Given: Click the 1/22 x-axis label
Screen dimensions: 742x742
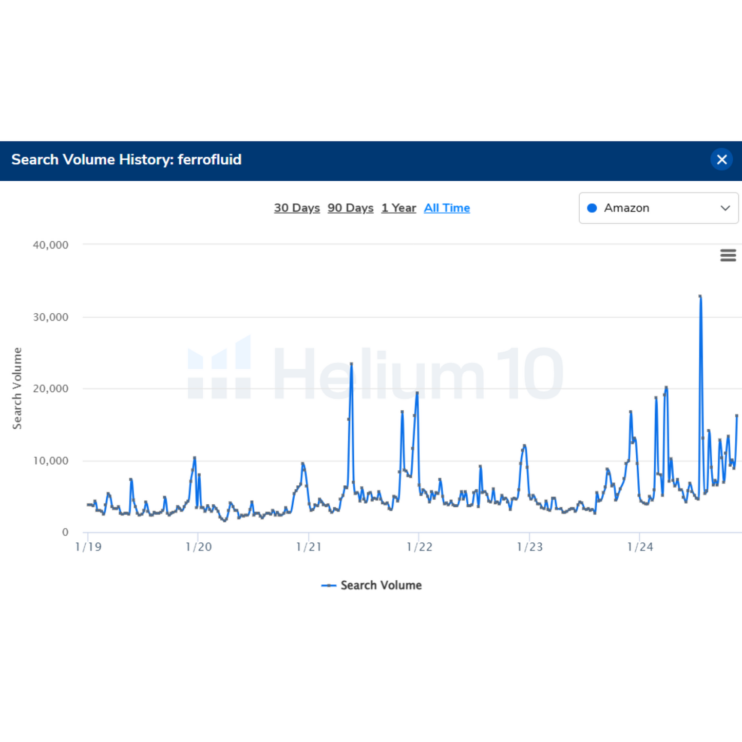Looking at the screenshot, I should 420,547.
